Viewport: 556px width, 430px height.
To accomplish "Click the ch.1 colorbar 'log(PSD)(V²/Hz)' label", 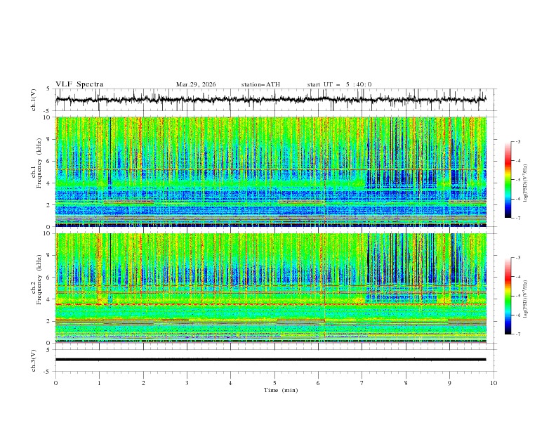I will 526,183.
